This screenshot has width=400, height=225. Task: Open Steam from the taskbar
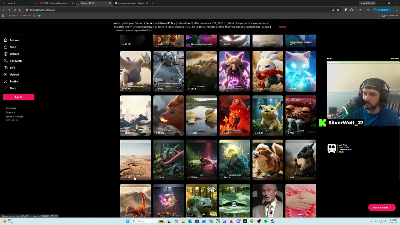(x=272, y=221)
